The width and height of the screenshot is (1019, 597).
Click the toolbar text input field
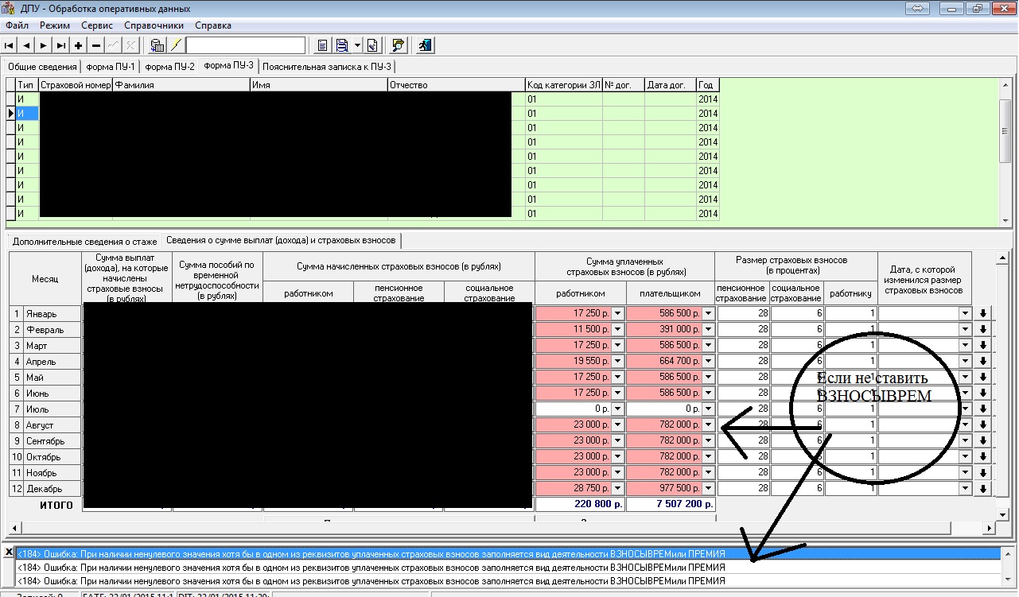tap(245, 45)
